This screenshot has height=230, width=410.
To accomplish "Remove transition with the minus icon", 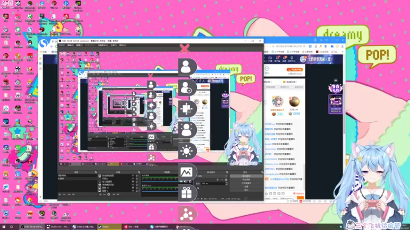I will tap(222, 180).
